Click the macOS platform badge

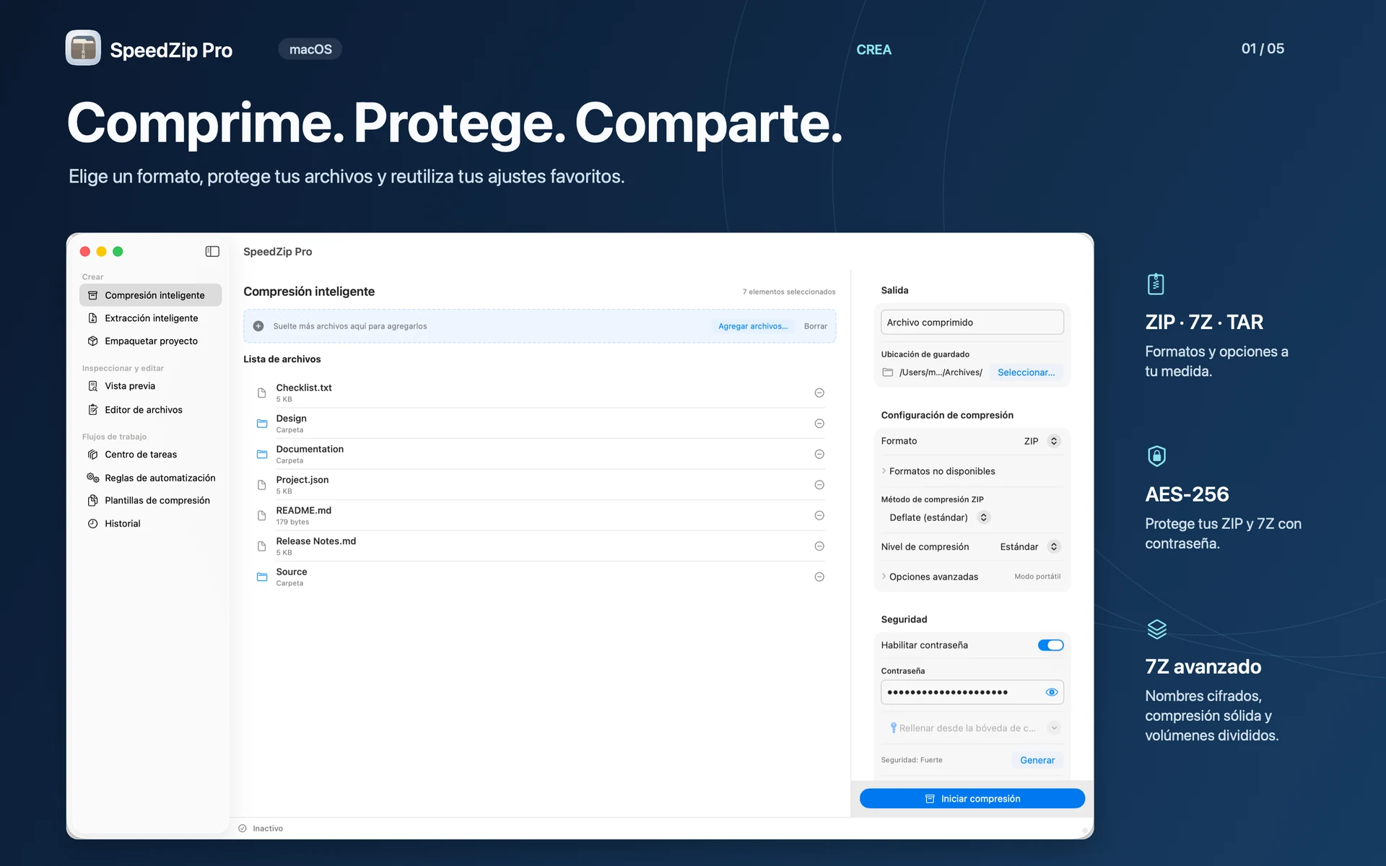(310, 49)
